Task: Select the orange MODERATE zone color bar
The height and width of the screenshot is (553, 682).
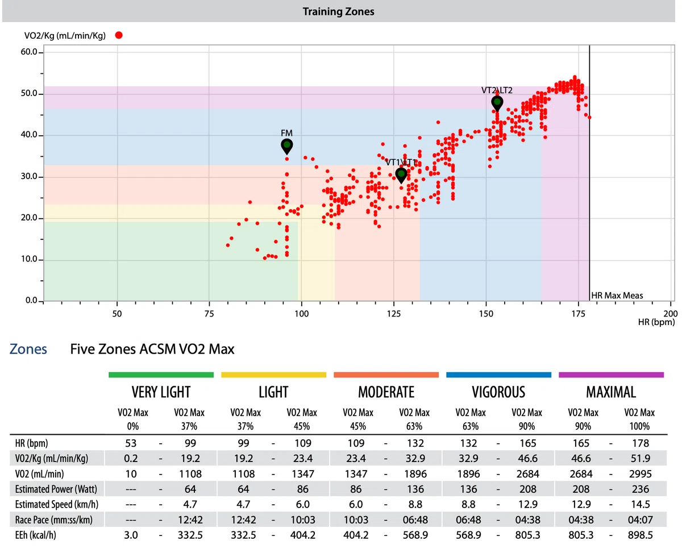Action: click(x=386, y=375)
